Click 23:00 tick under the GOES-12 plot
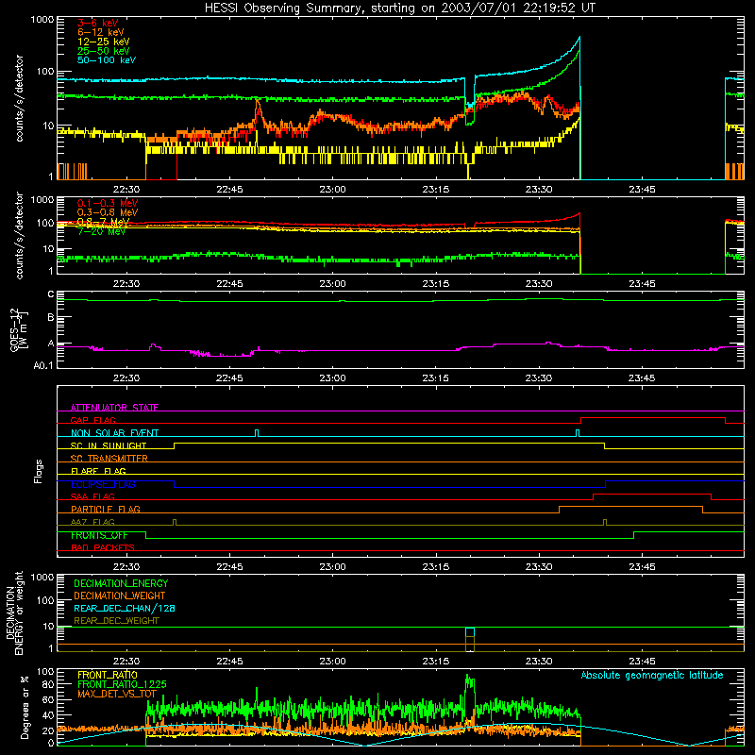This screenshot has height=755, width=755. point(332,378)
